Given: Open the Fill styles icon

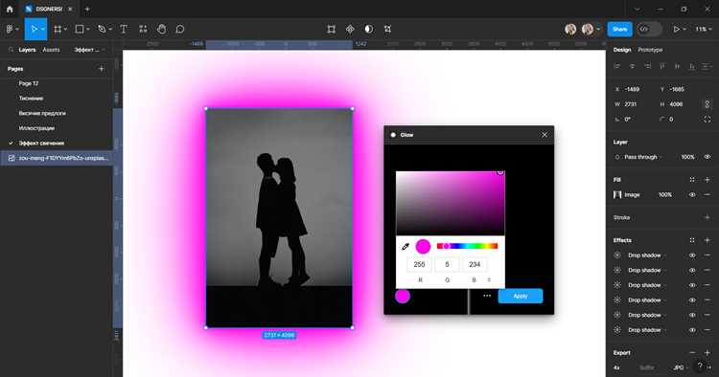Looking at the screenshot, I should click(x=692, y=180).
